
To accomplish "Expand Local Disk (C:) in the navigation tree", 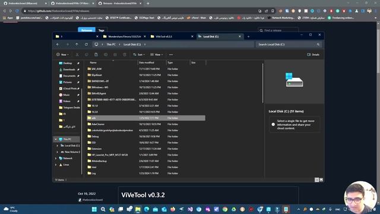I will [58, 146].
